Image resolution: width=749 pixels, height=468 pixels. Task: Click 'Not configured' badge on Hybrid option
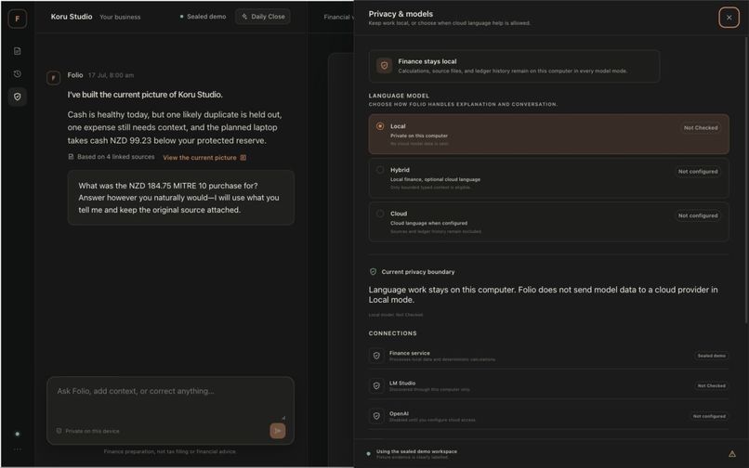point(698,172)
